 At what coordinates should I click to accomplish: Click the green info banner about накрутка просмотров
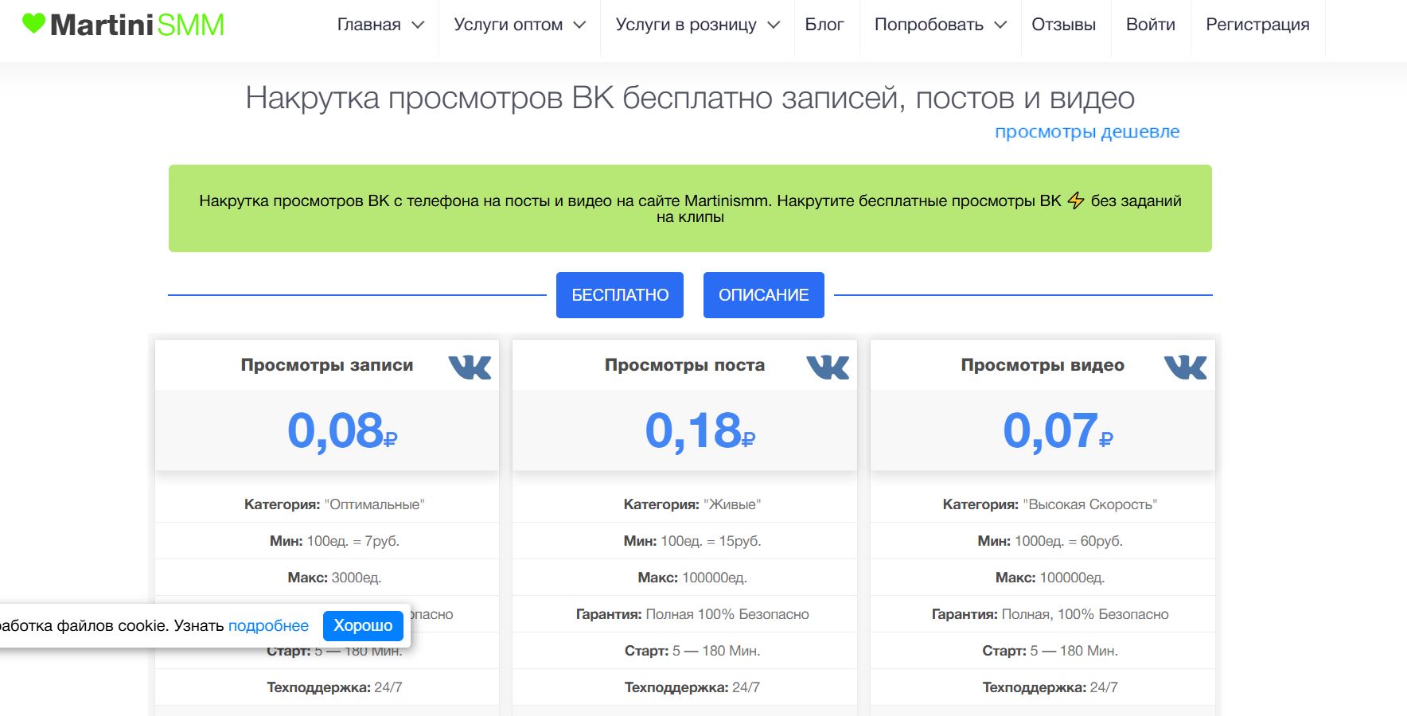[x=690, y=208]
